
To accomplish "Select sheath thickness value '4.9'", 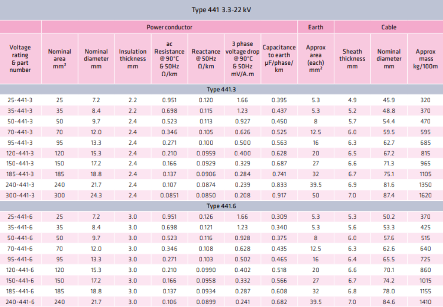I will (352, 100).
